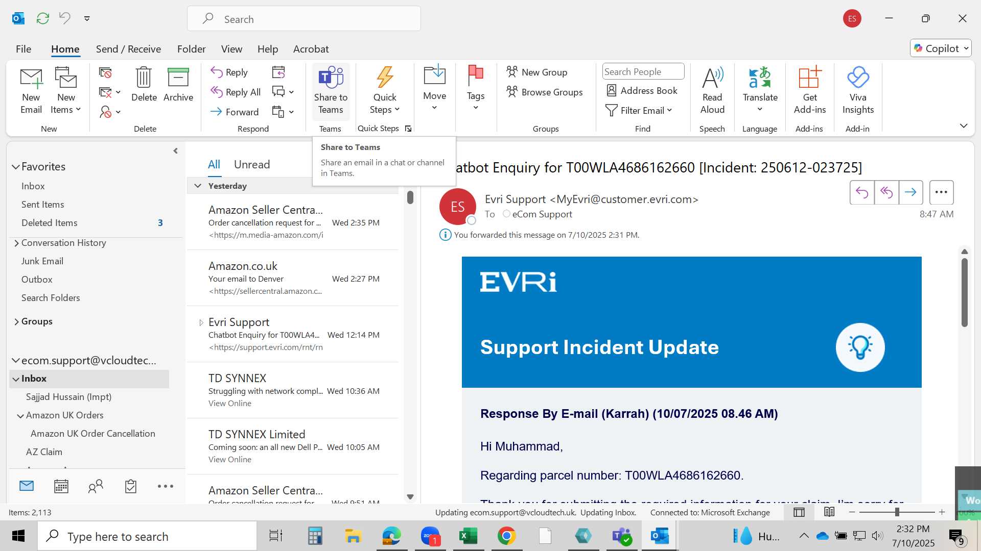Click Get Add-ins
This screenshot has width=981, height=551.
(809, 91)
